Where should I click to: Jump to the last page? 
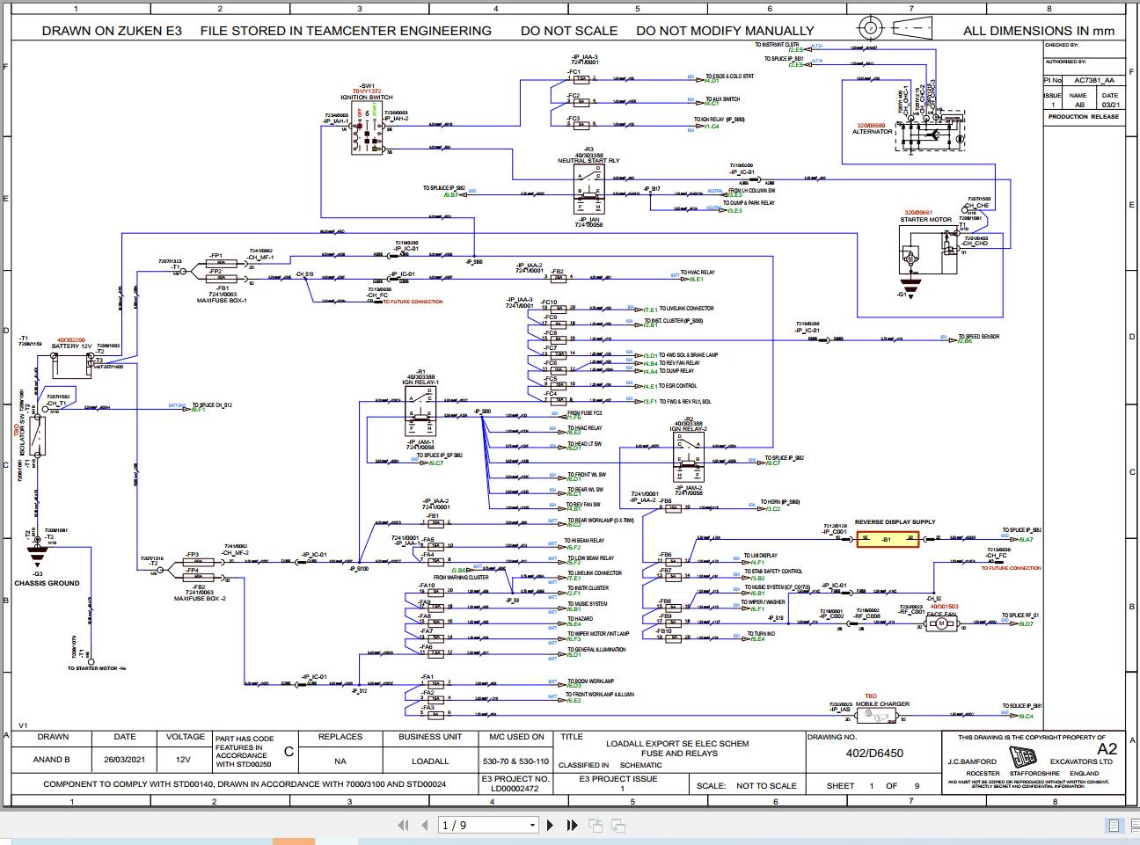[573, 825]
